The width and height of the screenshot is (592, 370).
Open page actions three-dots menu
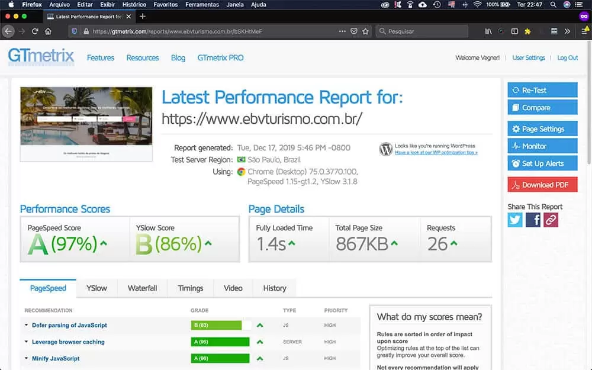tap(342, 31)
